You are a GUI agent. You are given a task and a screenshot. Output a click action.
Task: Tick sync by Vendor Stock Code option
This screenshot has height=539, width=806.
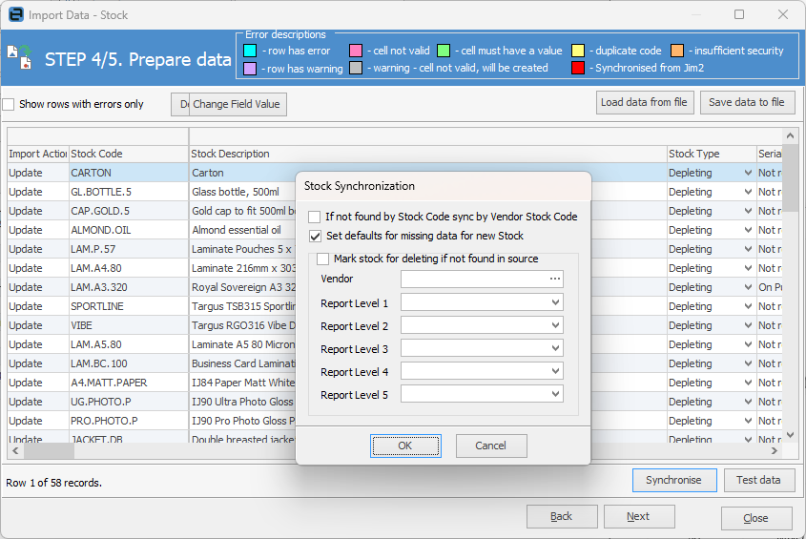(314, 217)
